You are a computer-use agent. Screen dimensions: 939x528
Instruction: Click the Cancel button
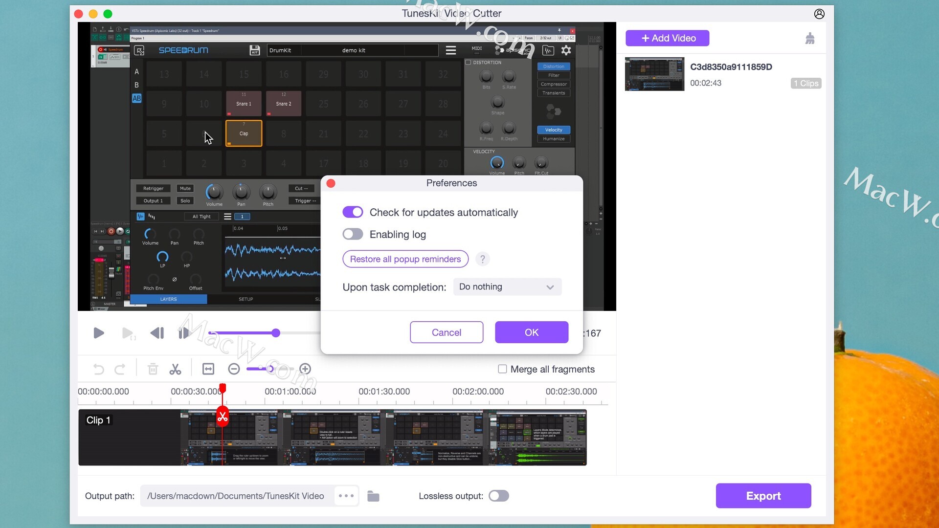click(x=447, y=332)
